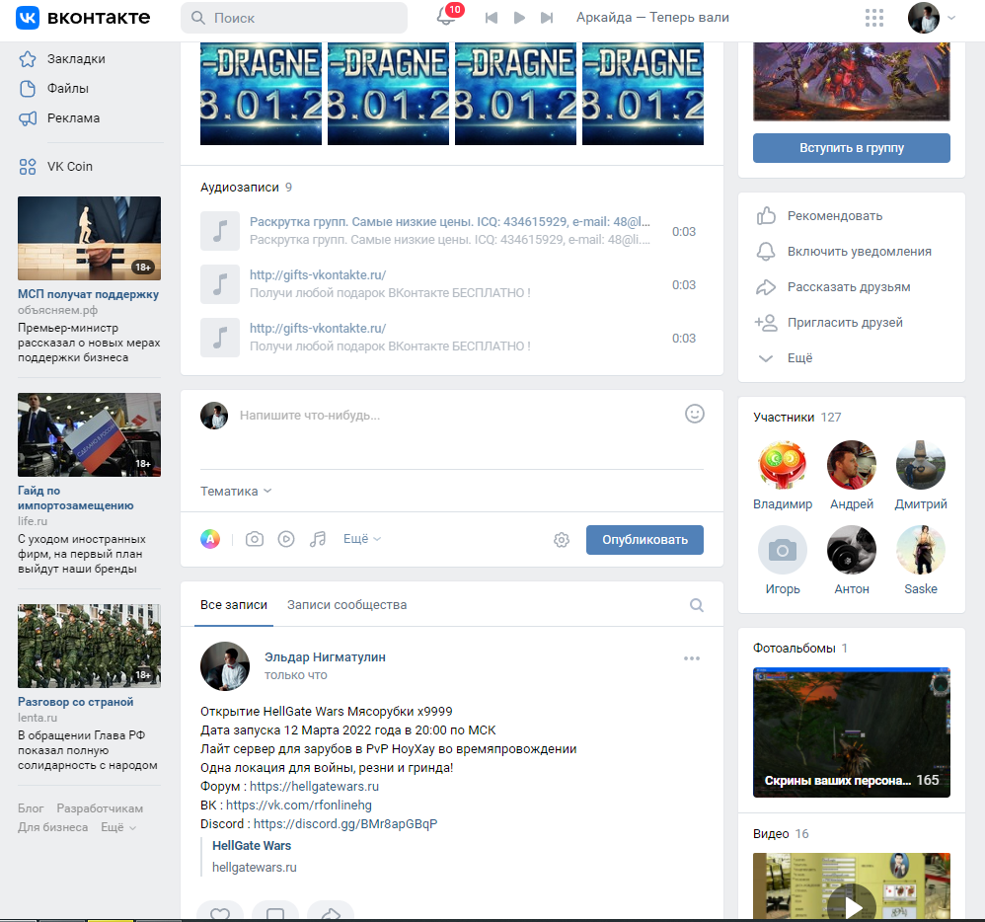985x922 pixels.
Task: Open Реклама in the sidebar
Action: pos(73,118)
